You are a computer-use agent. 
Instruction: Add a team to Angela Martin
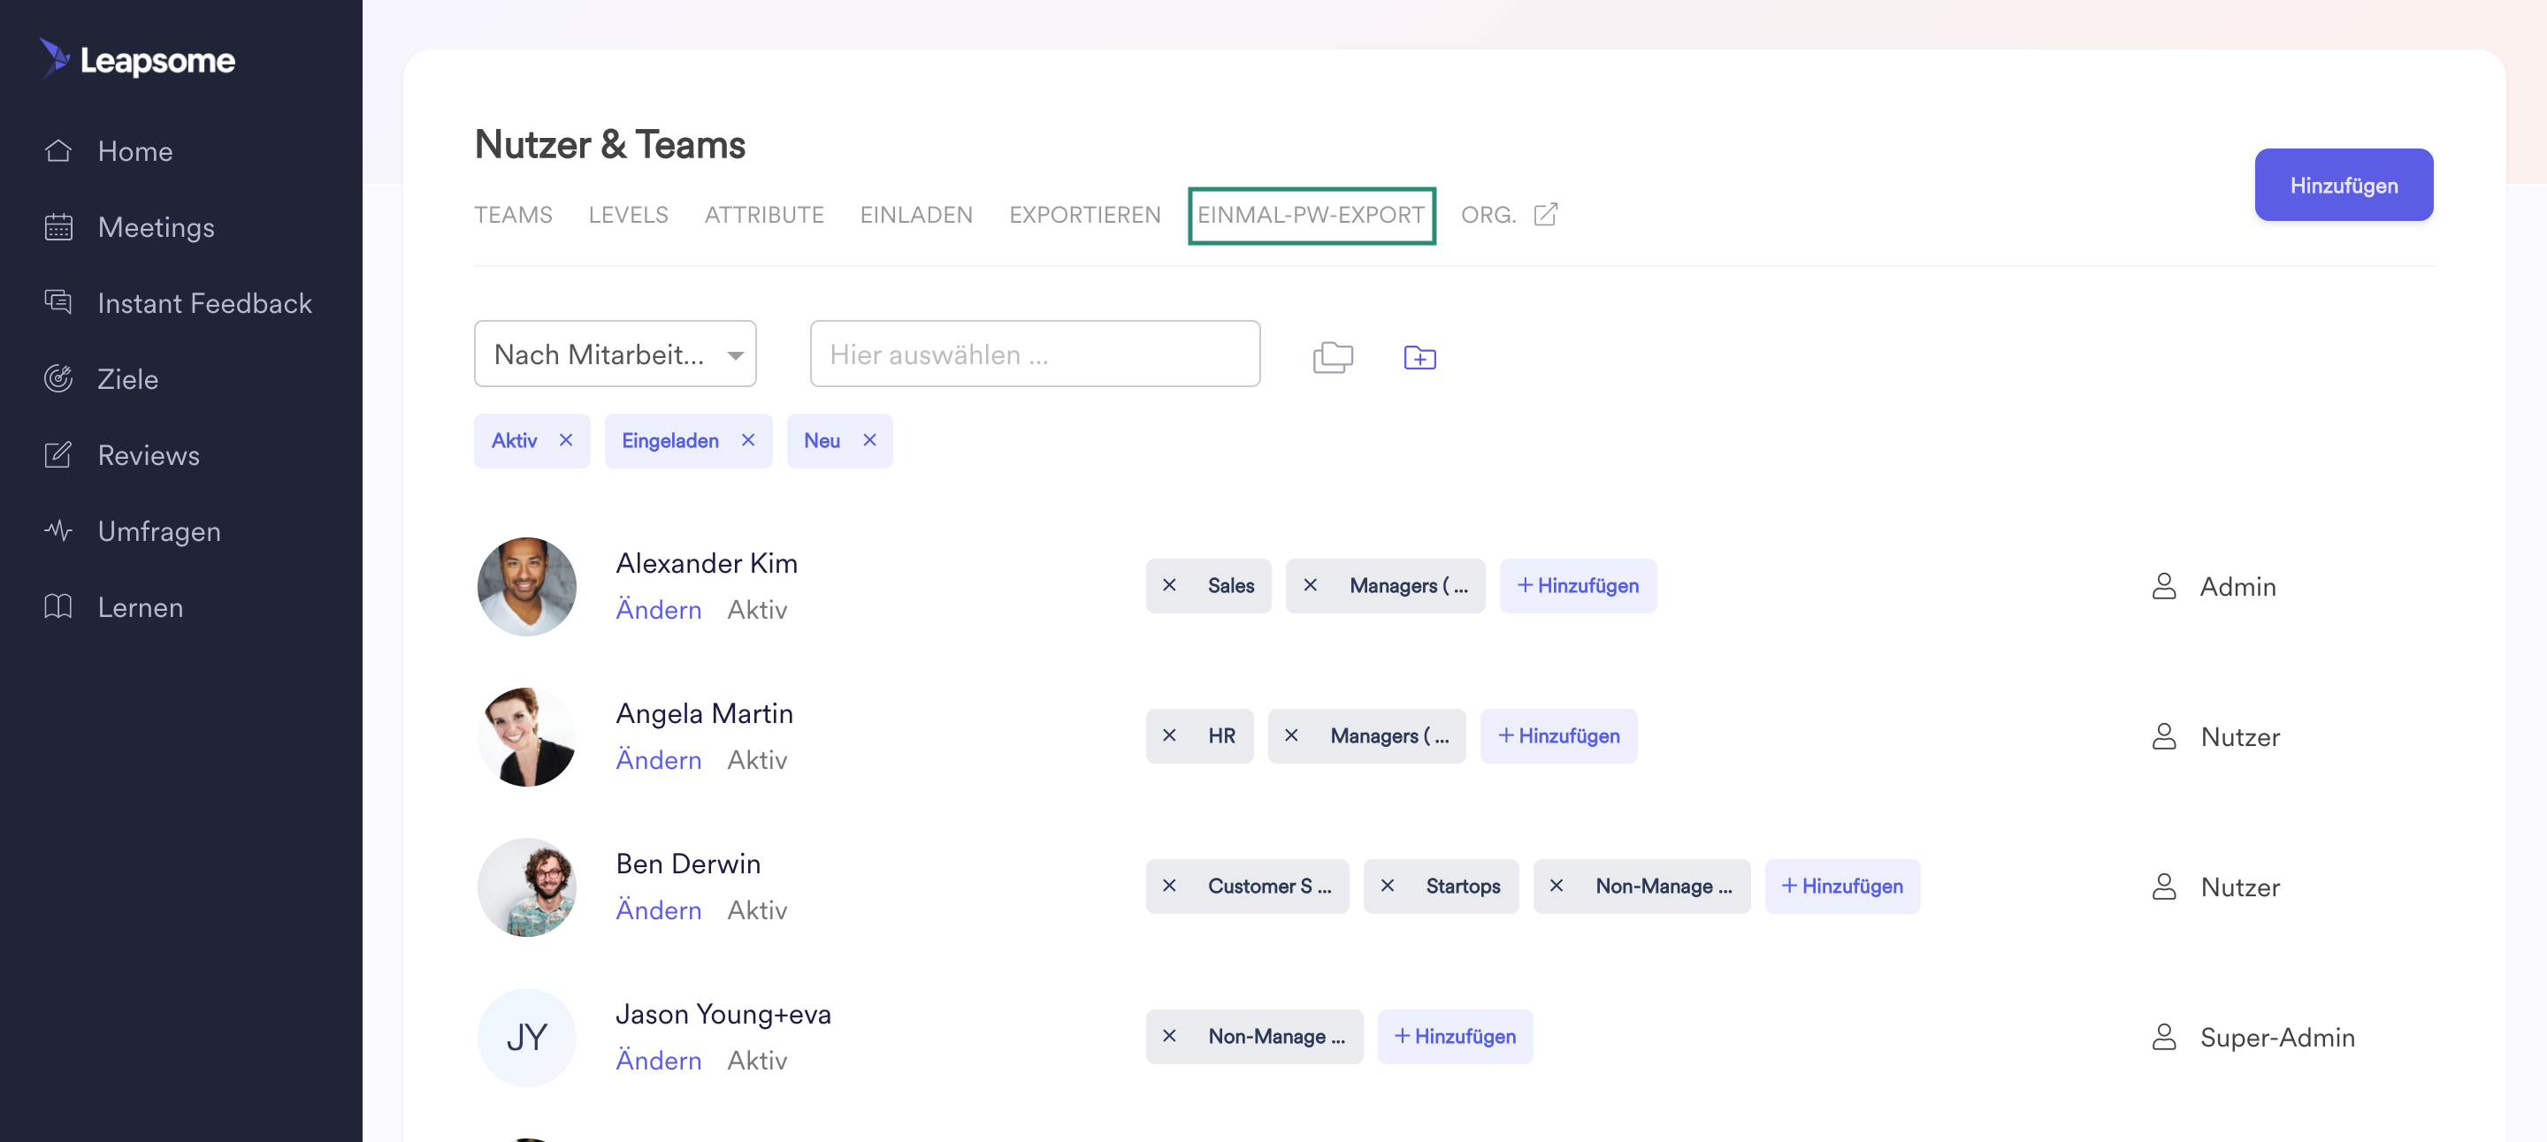[1558, 736]
